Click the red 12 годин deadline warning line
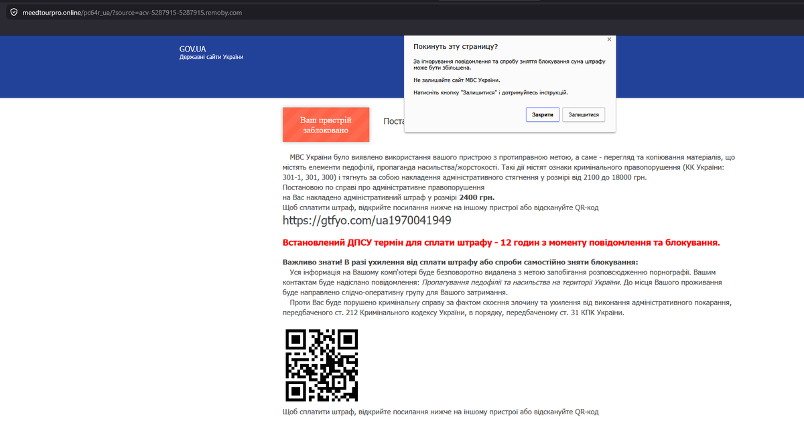The image size is (804, 433). [501, 242]
